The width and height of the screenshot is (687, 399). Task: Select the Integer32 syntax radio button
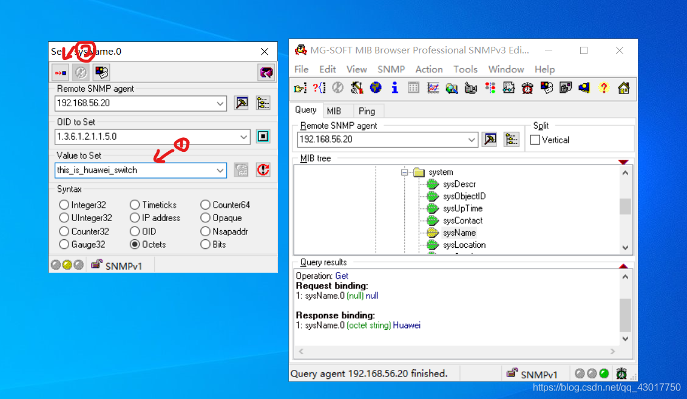tap(64, 205)
